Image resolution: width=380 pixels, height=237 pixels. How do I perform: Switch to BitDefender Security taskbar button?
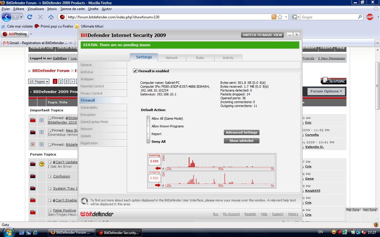coord(118,233)
